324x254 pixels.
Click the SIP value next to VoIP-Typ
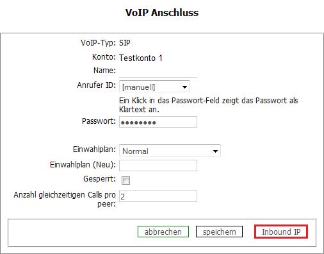coord(125,43)
